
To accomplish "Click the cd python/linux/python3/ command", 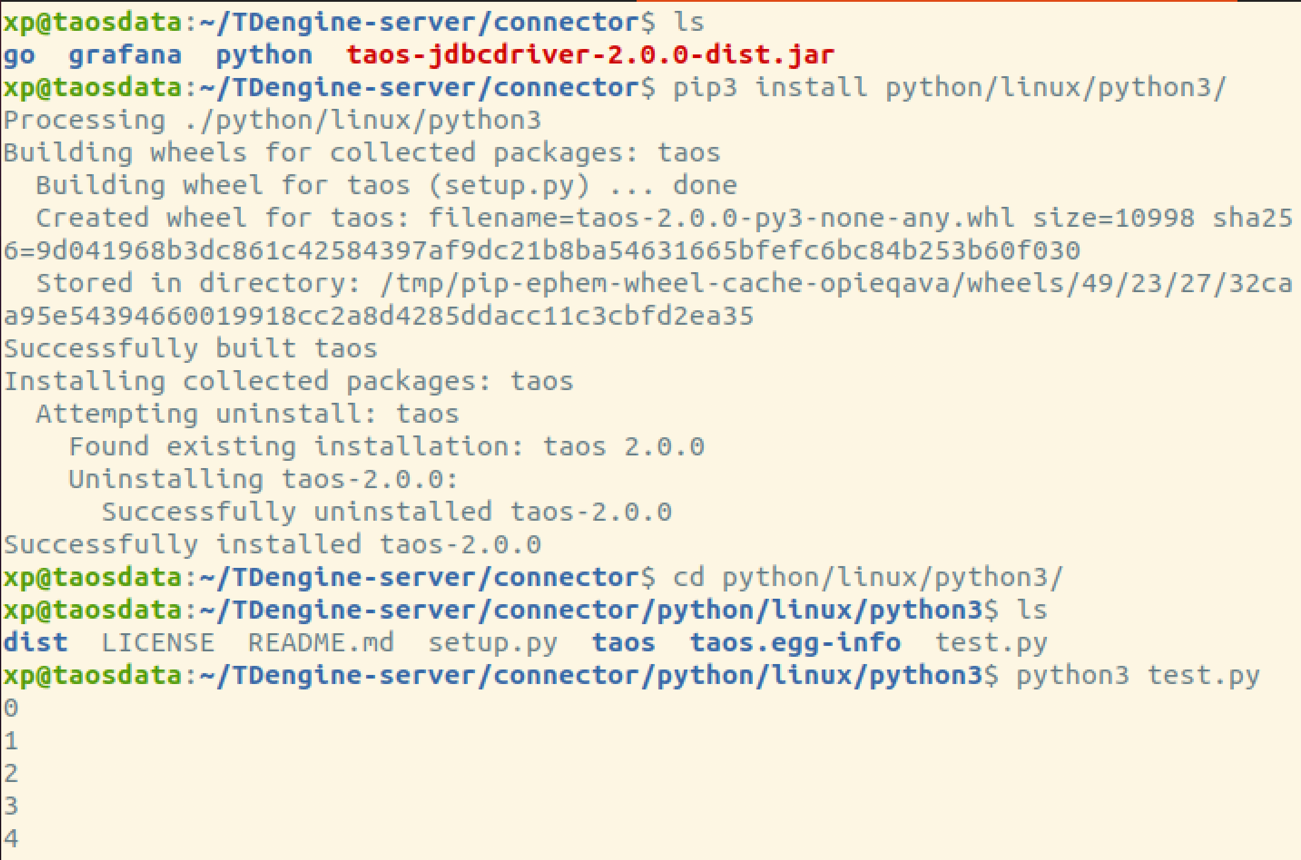I will point(871,576).
